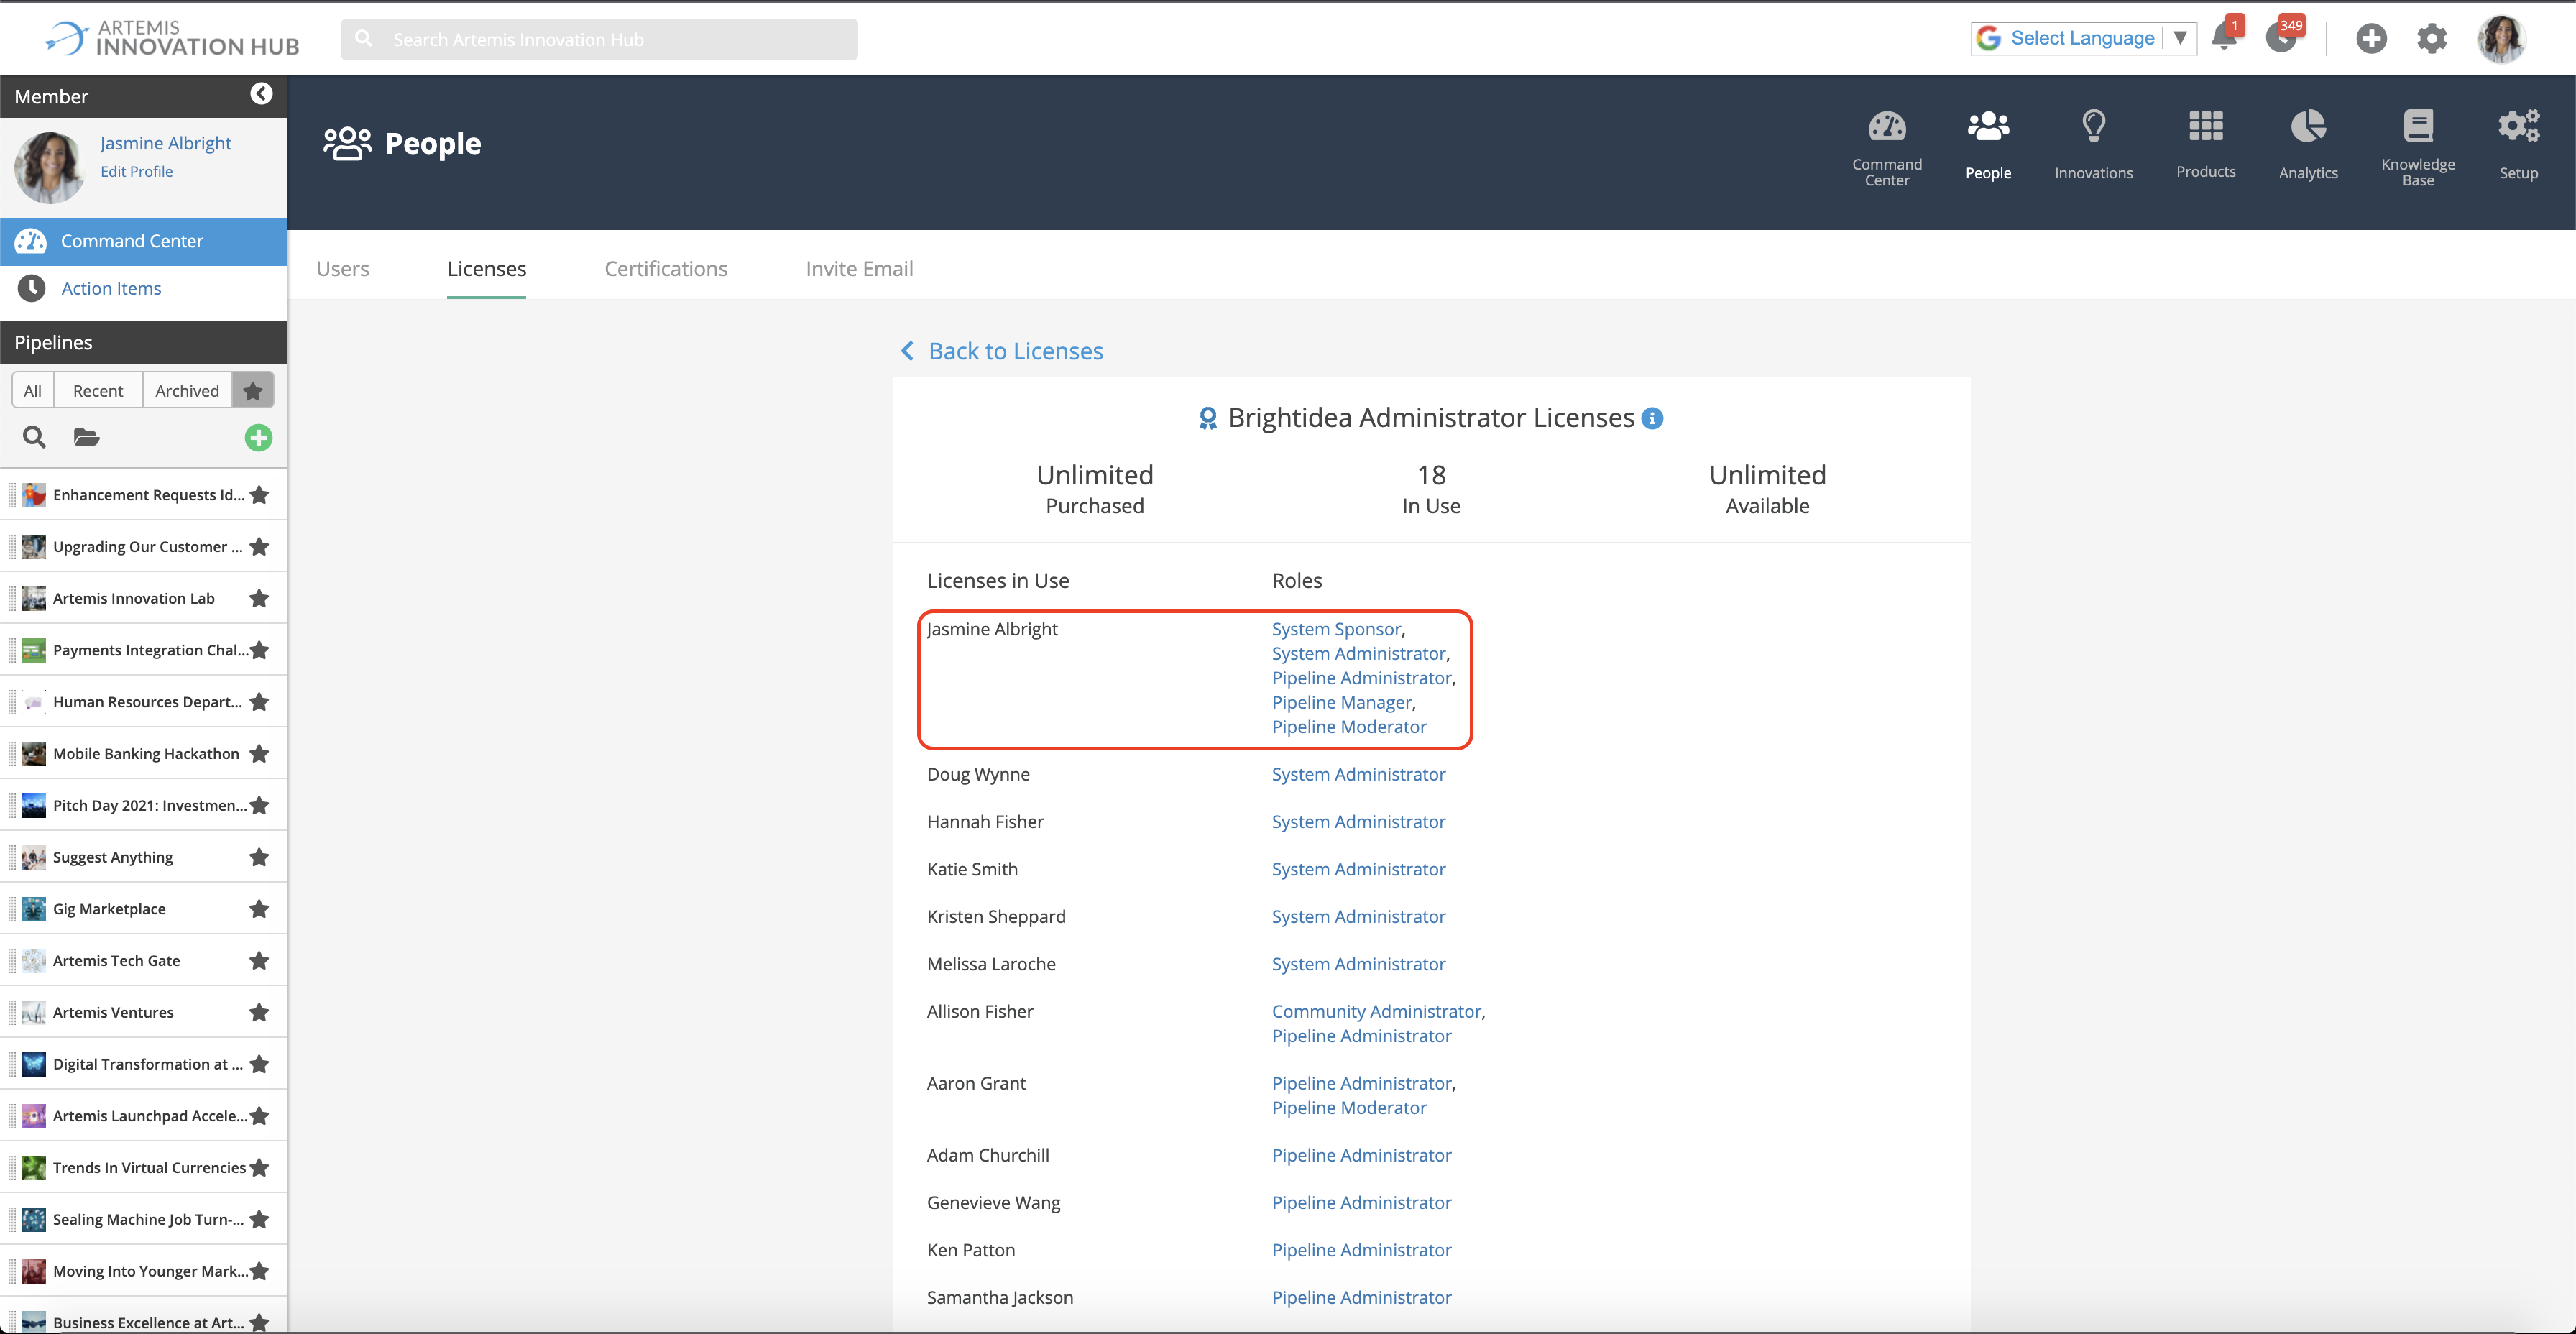2576x1334 pixels.
Task: Toggle favorite star for Suggest Anything
Action: [x=259, y=857]
